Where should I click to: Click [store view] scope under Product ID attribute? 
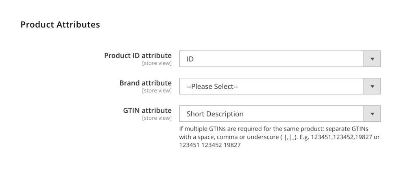(157, 63)
